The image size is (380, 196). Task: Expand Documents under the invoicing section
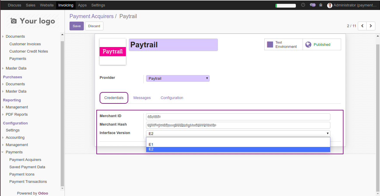tap(15, 37)
